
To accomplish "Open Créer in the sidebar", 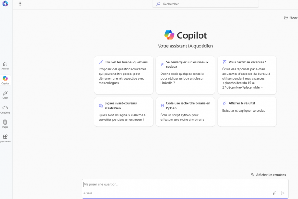I will click(x=5, y=95).
